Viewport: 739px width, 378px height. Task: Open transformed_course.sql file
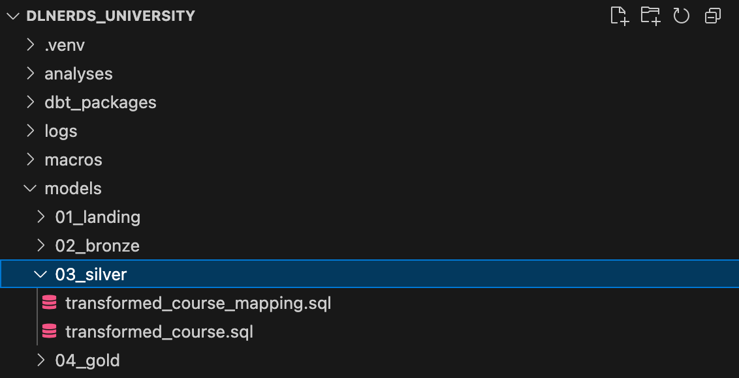(x=159, y=332)
